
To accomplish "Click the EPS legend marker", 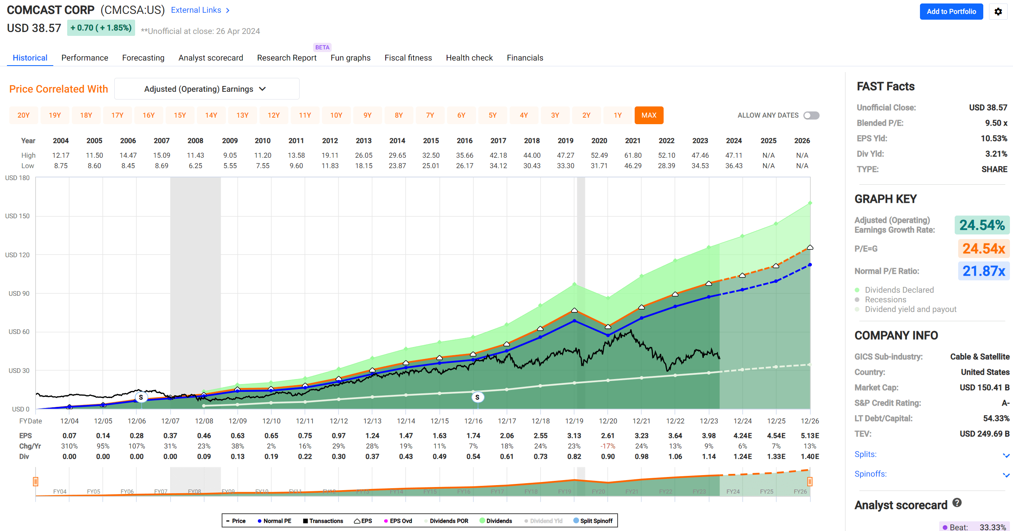I will (x=357, y=521).
